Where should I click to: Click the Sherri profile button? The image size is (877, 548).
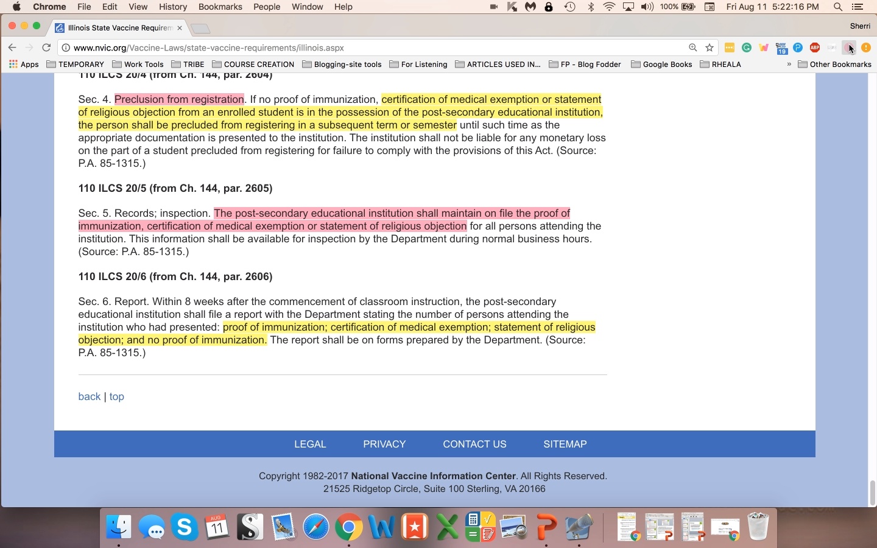pos(860,26)
